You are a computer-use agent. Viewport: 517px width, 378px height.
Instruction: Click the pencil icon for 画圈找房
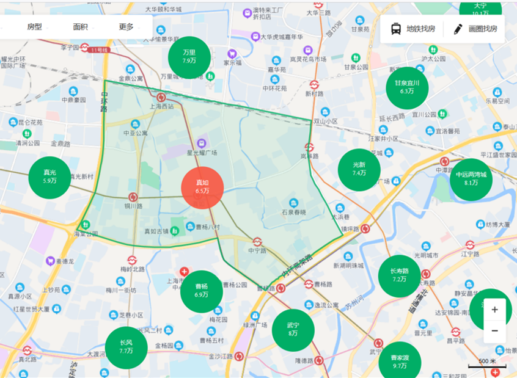(458, 29)
